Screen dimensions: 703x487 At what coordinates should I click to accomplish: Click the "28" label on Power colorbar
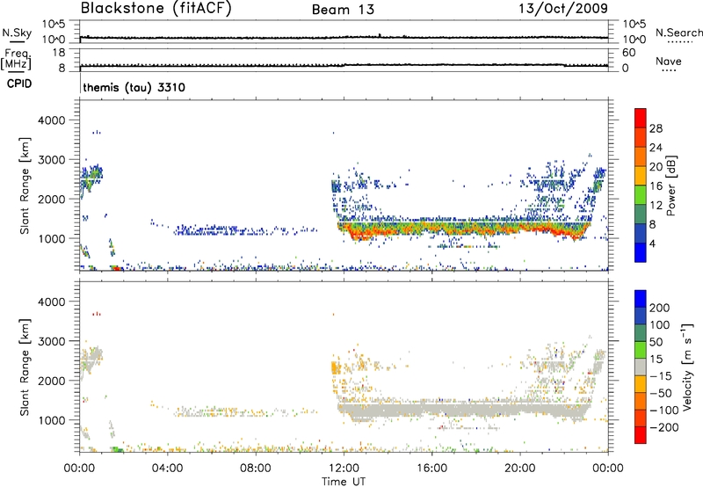pyautogui.click(x=656, y=128)
